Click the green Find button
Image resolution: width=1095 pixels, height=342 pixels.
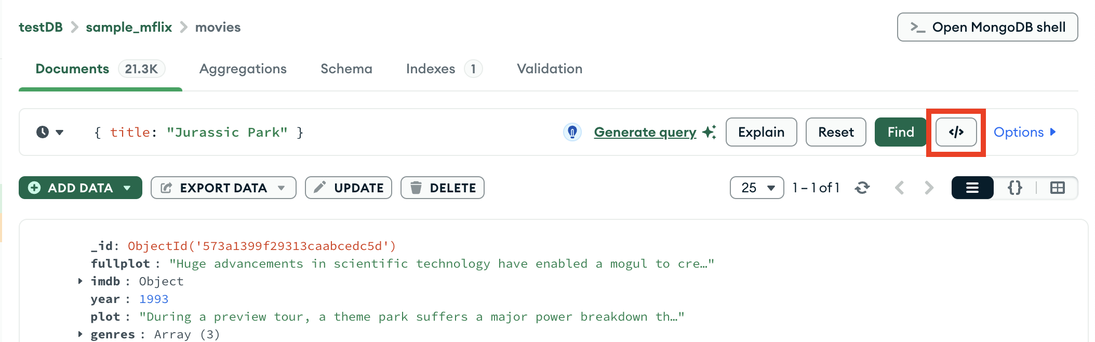[x=900, y=132]
